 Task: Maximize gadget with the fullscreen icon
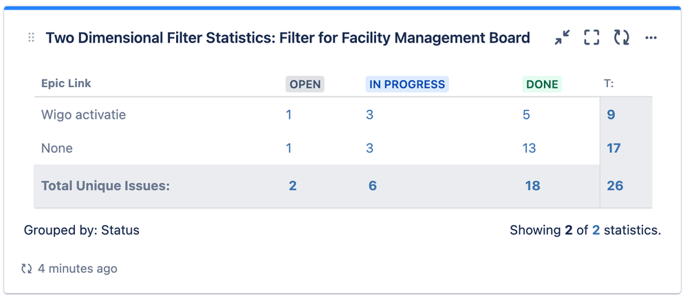591,38
